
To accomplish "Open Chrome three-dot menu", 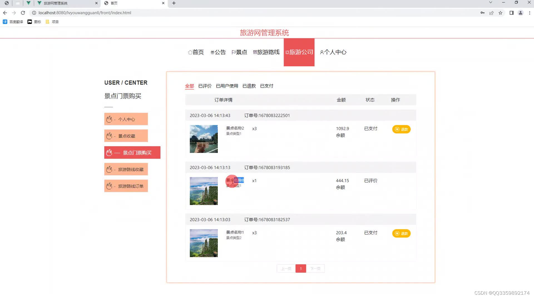I will coord(530,13).
